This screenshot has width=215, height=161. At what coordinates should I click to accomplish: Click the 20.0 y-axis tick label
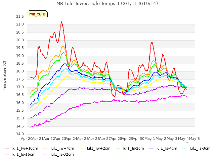20,40
